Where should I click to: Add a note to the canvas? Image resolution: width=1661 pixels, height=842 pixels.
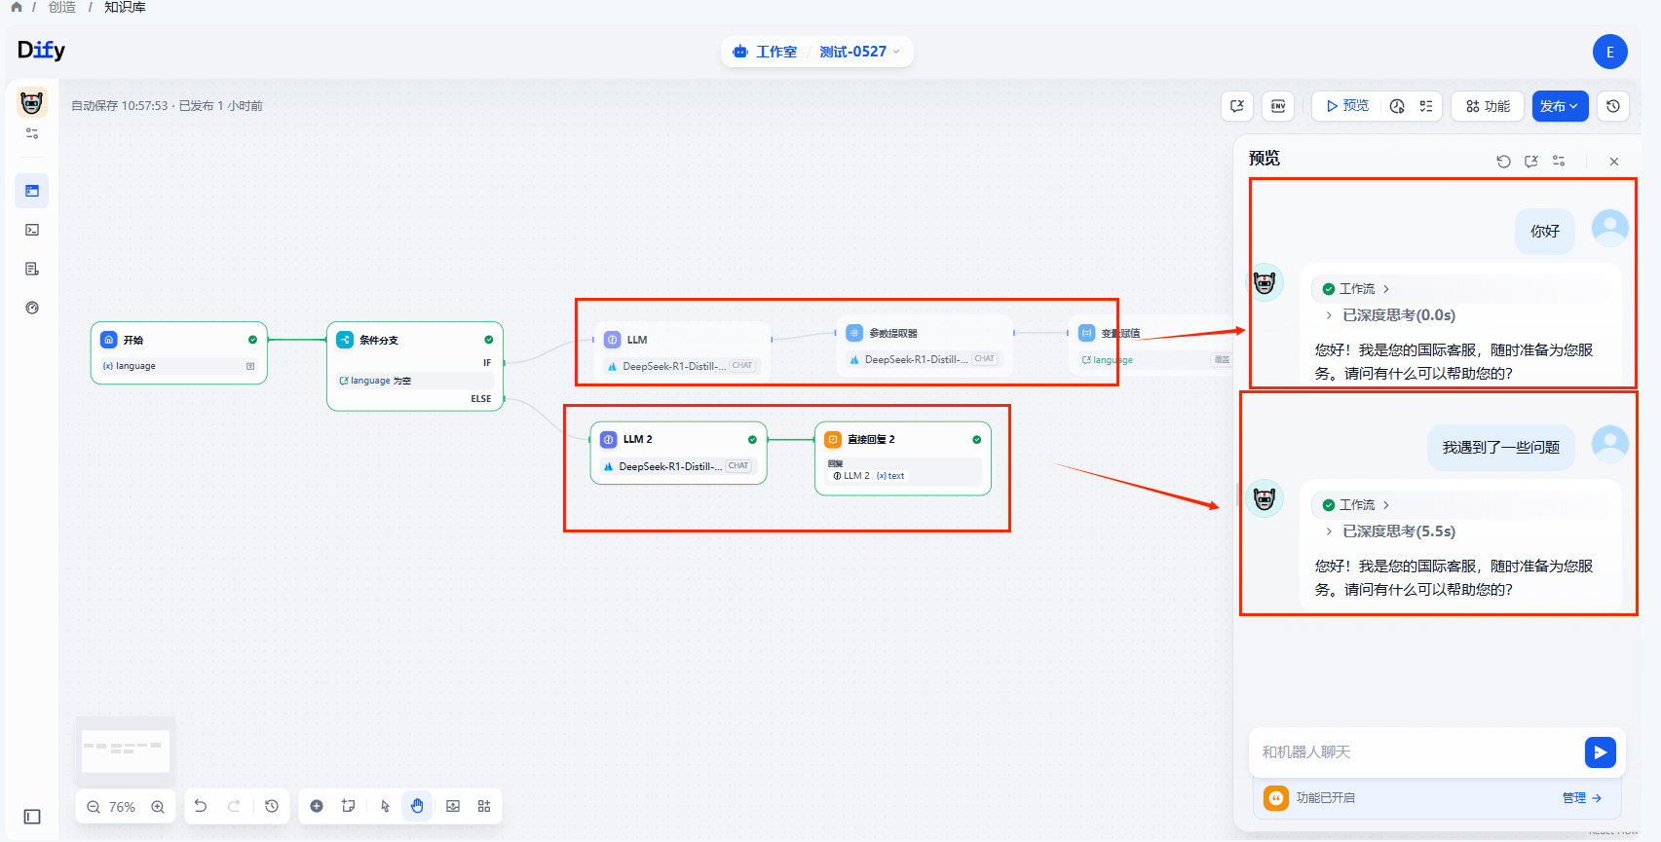click(x=348, y=806)
